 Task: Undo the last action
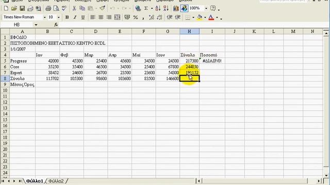tap(112, 8)
